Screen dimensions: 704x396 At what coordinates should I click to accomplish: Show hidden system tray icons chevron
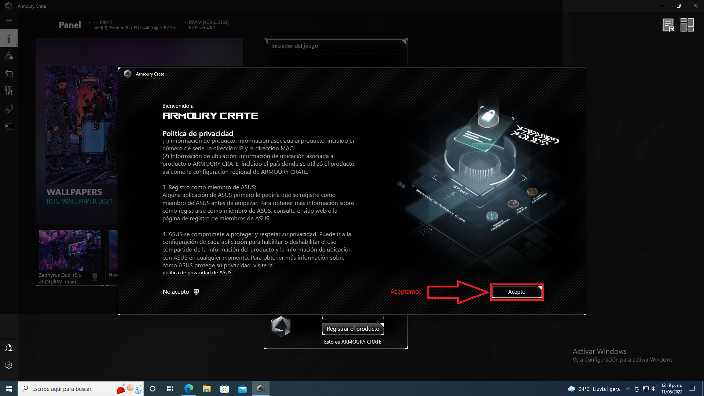tap(628, 389)
